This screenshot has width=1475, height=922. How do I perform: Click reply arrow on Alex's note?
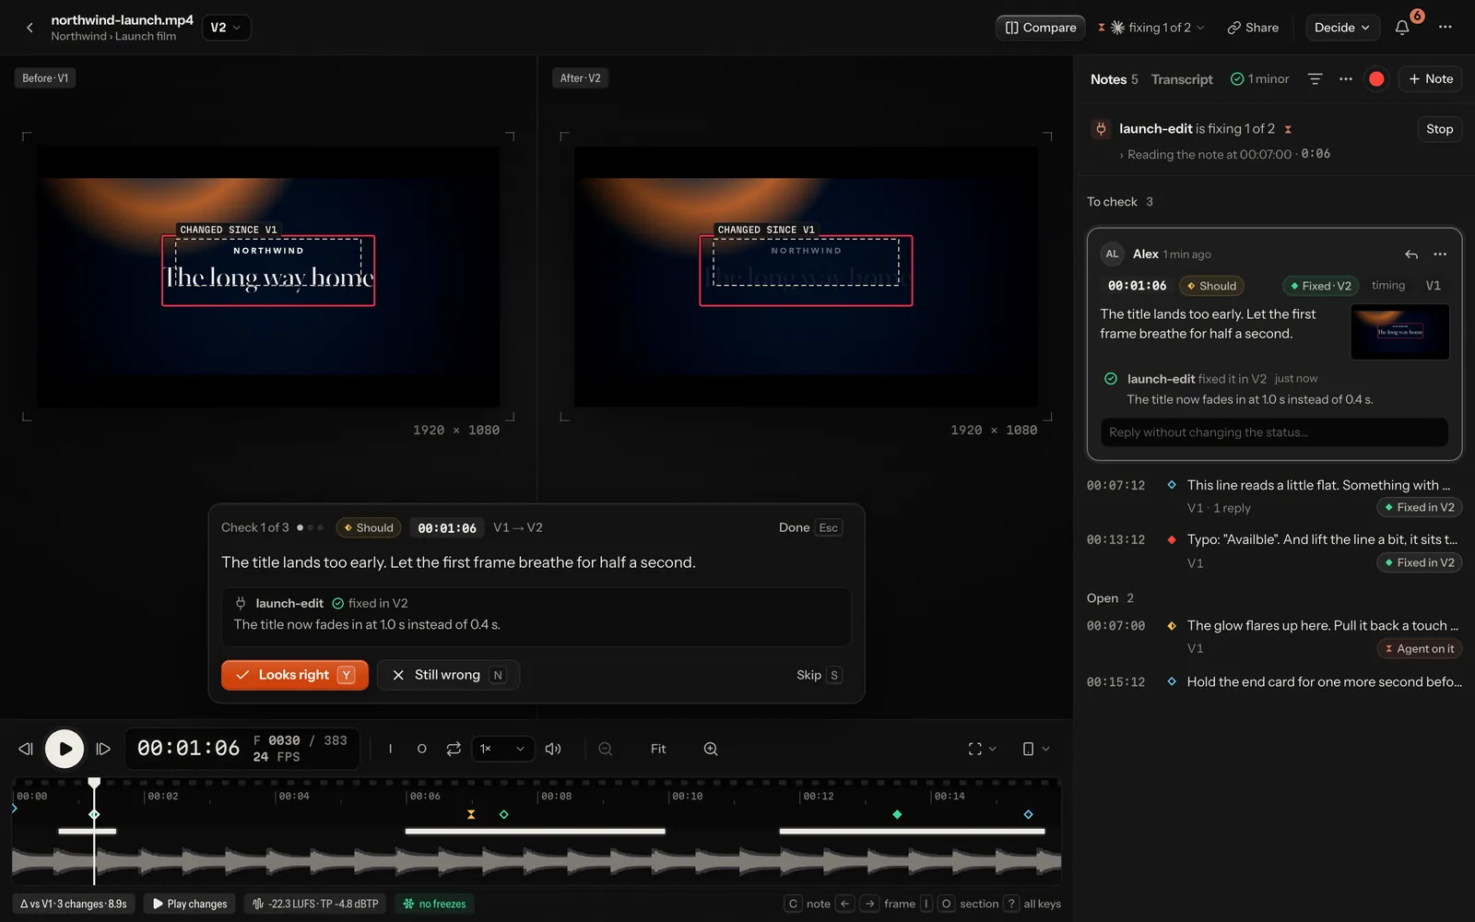point(1411,254)
